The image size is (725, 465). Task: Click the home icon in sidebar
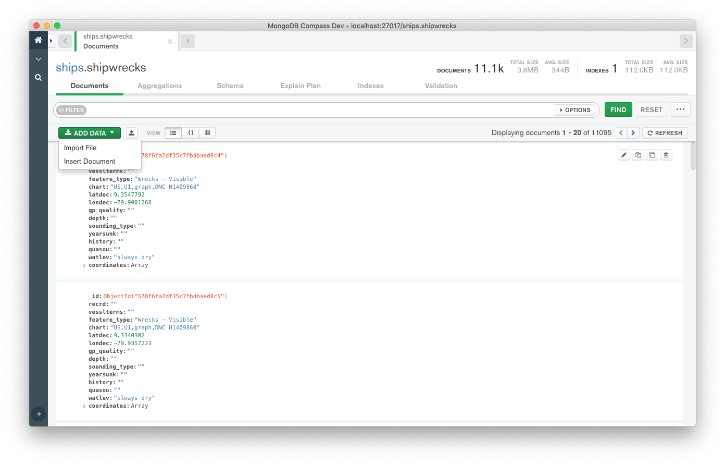[x=38, y=40]
